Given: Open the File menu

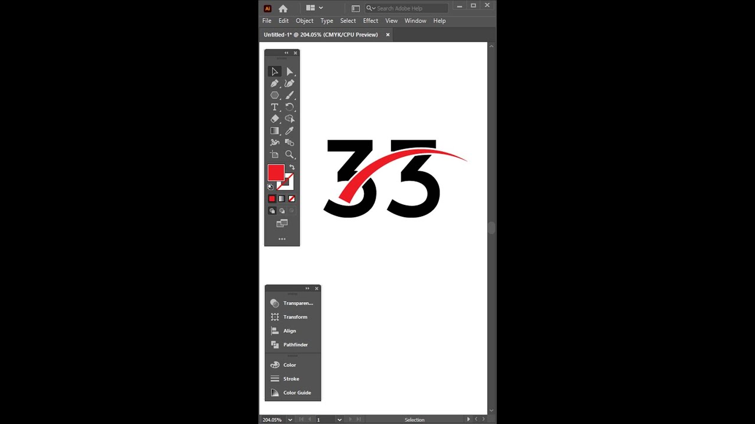Looking at the screenshot, I should pyautogui.click(x=267, y=21).
